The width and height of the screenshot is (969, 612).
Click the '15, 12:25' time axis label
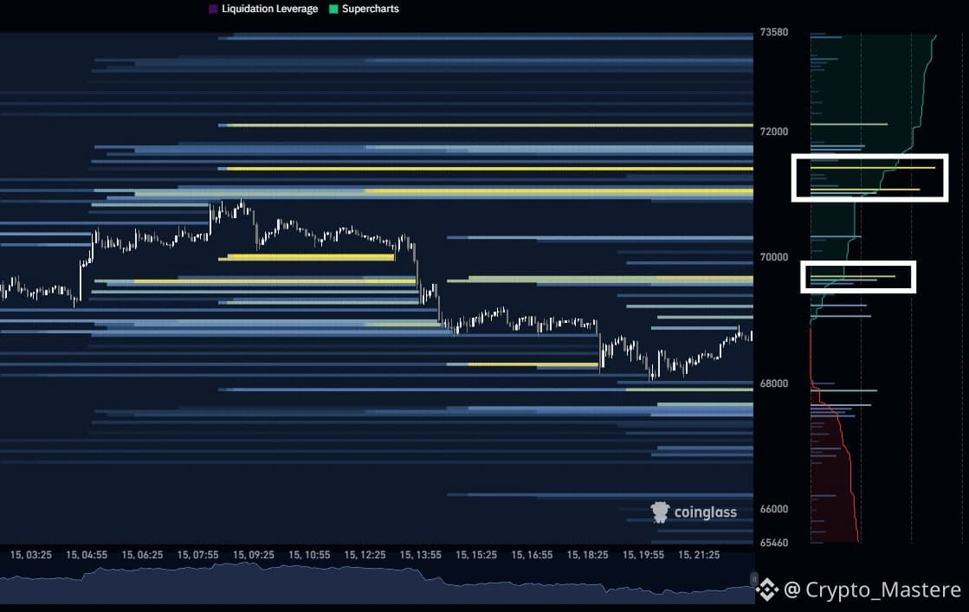coord(365,555)
